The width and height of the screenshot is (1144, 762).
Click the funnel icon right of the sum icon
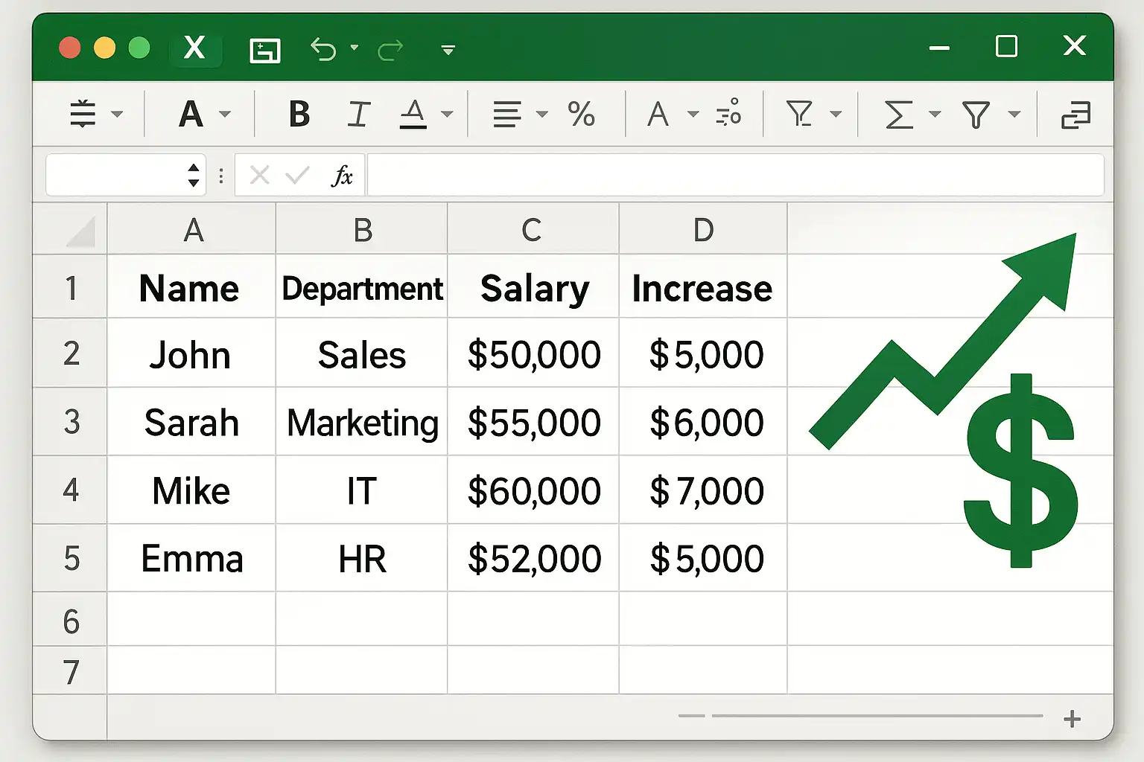[976, 115]
